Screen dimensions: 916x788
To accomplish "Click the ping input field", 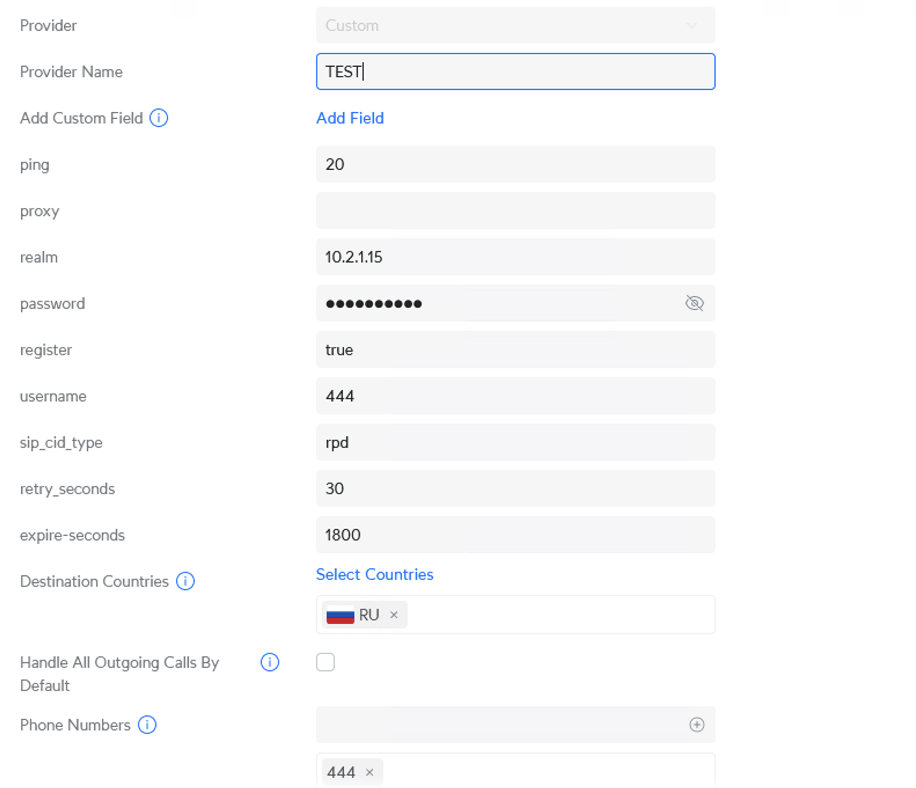I will [x=515, y=165].
